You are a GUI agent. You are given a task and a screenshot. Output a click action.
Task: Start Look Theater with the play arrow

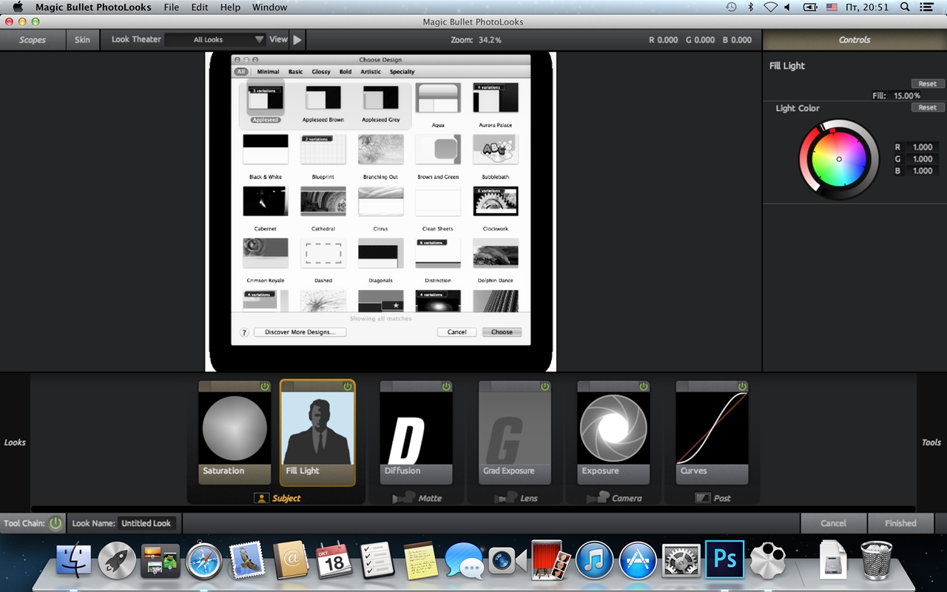[297, 40]
